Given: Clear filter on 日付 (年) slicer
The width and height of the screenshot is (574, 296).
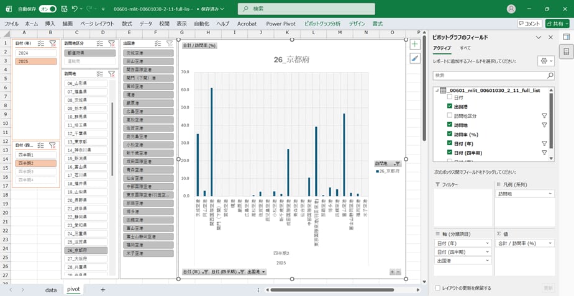Looking at the screenshot, I should point(52,43).
